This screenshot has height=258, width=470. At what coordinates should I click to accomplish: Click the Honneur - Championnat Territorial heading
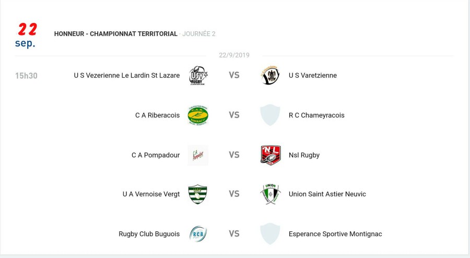tap(116, 34)
